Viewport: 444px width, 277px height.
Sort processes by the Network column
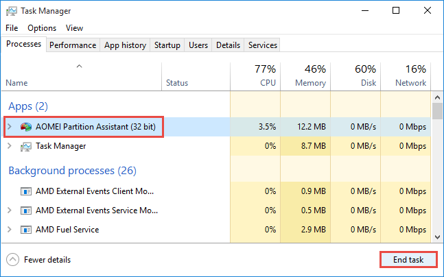pos(406,76)
